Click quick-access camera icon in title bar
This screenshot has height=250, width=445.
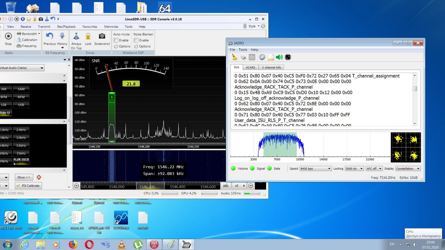point(41,19)
